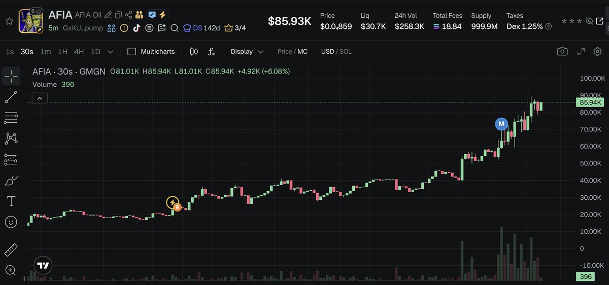This screenshot has width=609, height=285.
Task: Pick the brush drawing tool
Action: [11, 181]
